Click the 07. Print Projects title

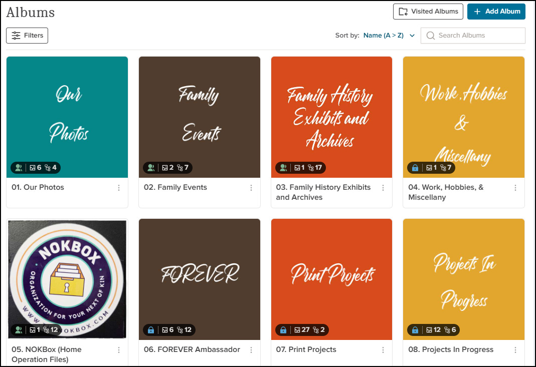pos(306,349)
